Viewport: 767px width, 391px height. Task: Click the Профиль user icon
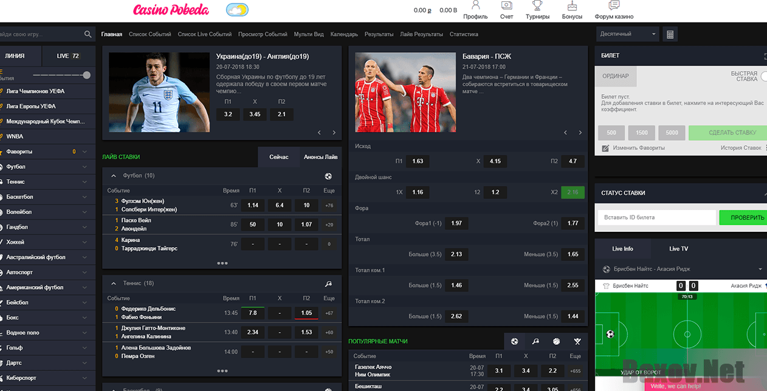pos(475,6)
